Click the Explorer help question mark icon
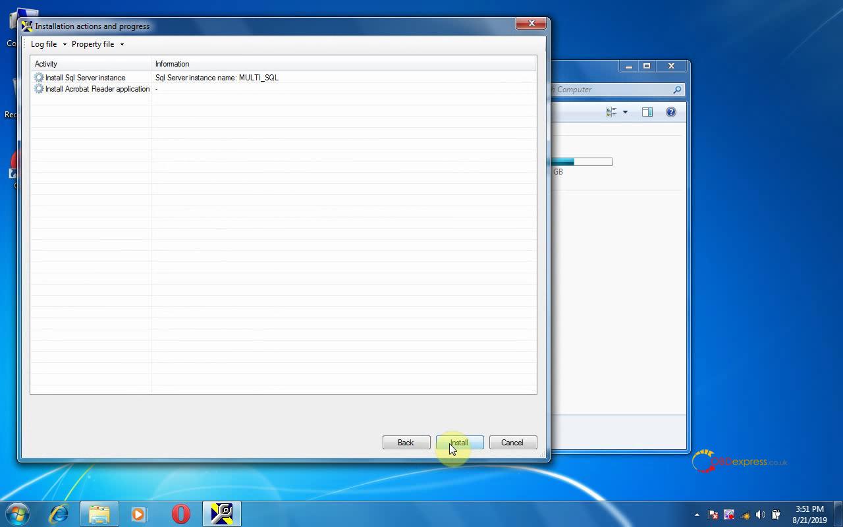 670,112
